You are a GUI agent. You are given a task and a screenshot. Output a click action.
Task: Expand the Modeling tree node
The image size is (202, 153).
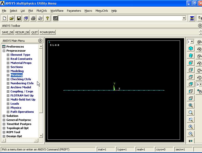click(8, 71)
